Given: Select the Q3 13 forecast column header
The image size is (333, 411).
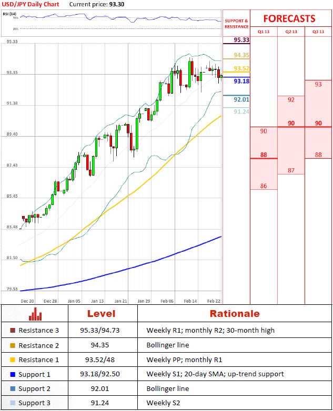Looking at the screenshot, I should 318,32.
